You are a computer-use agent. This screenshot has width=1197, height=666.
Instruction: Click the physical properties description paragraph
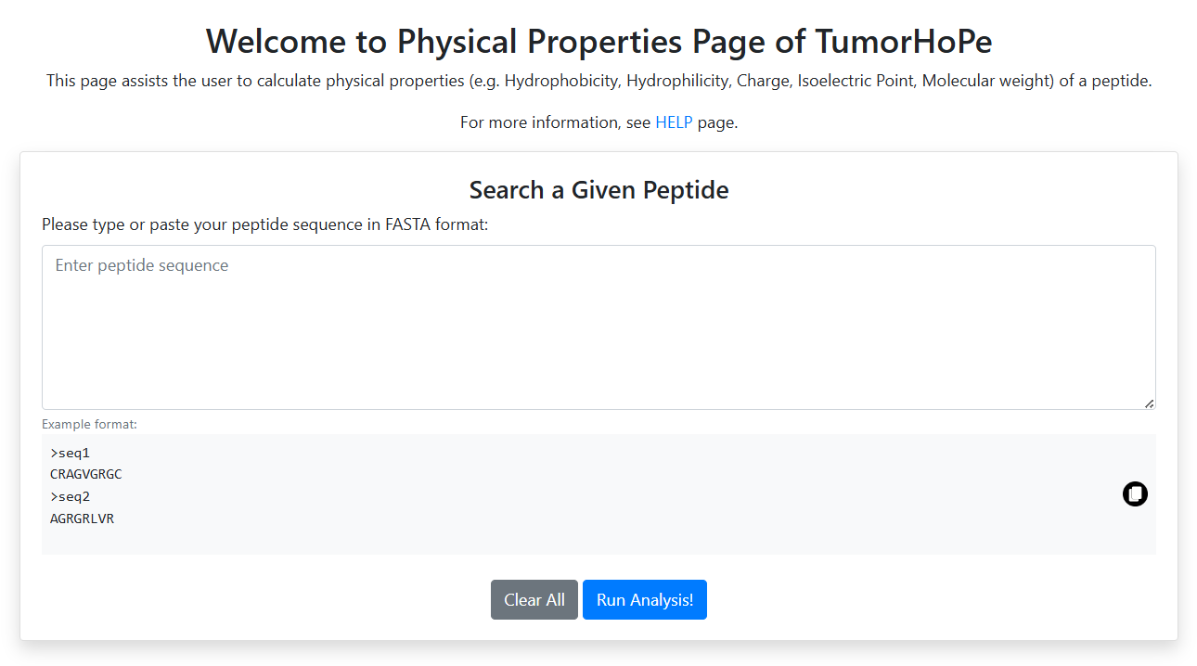point(598,81)
